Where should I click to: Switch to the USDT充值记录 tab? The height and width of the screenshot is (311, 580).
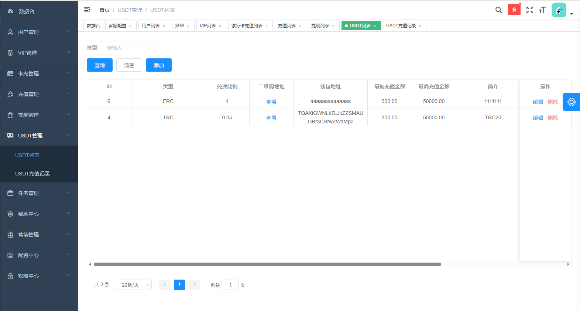click(x=401, y=25)
